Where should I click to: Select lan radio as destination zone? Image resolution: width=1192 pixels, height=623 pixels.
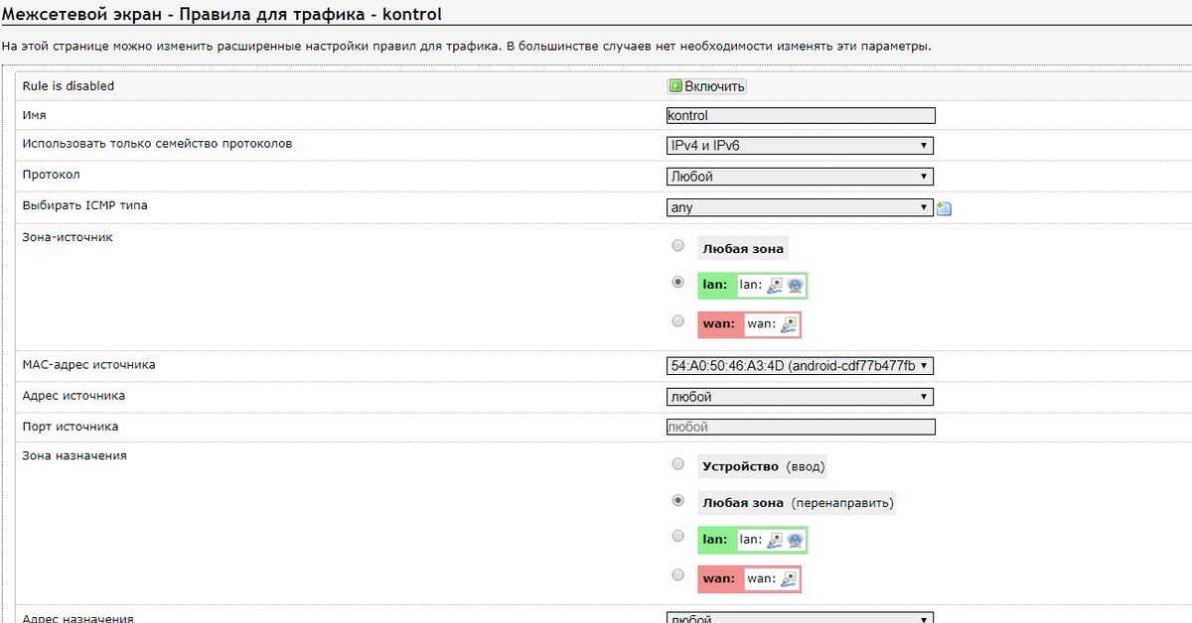point(678,537)
